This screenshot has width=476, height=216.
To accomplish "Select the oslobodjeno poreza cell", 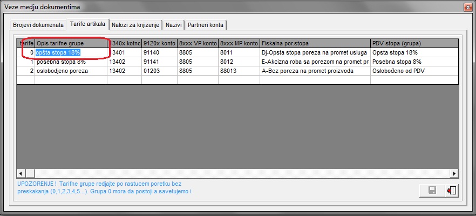I will [71, 71].
